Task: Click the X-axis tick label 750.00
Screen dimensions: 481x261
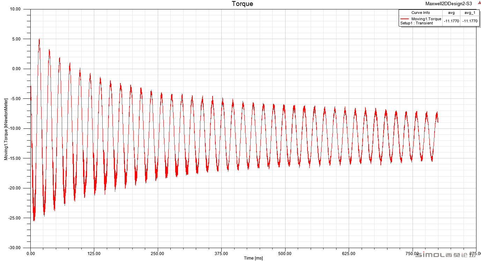Action: pyautogui.click(x=412, y=253)
